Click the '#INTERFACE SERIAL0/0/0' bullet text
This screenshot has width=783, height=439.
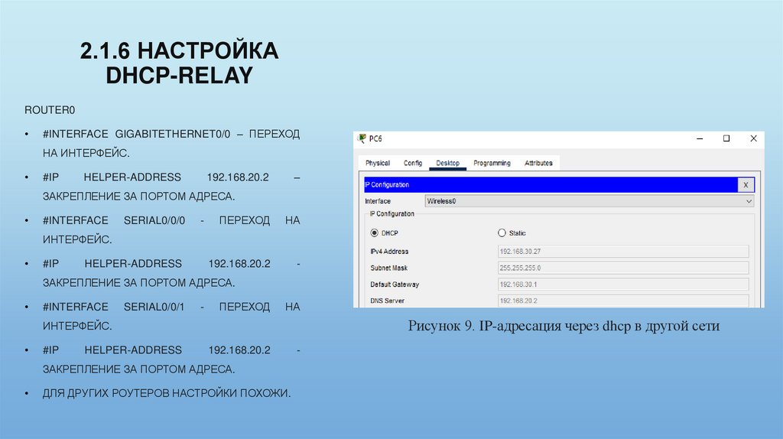point(114,220)
